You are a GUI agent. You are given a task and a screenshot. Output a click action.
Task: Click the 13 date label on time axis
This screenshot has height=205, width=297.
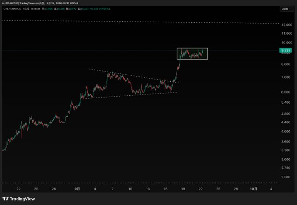point(148,189)
